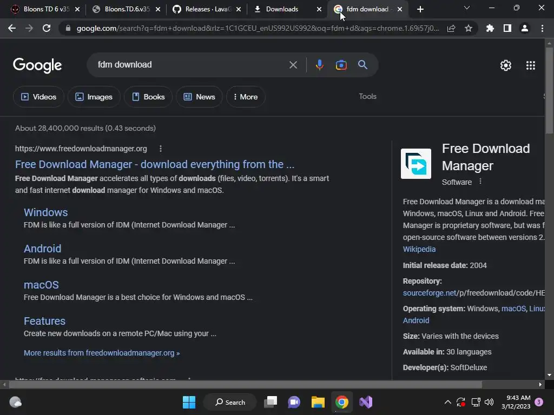Viewport: 554px width, 415px height.
Task: Filter results by News
Action: pyautogui.click(x=199, y=97)
